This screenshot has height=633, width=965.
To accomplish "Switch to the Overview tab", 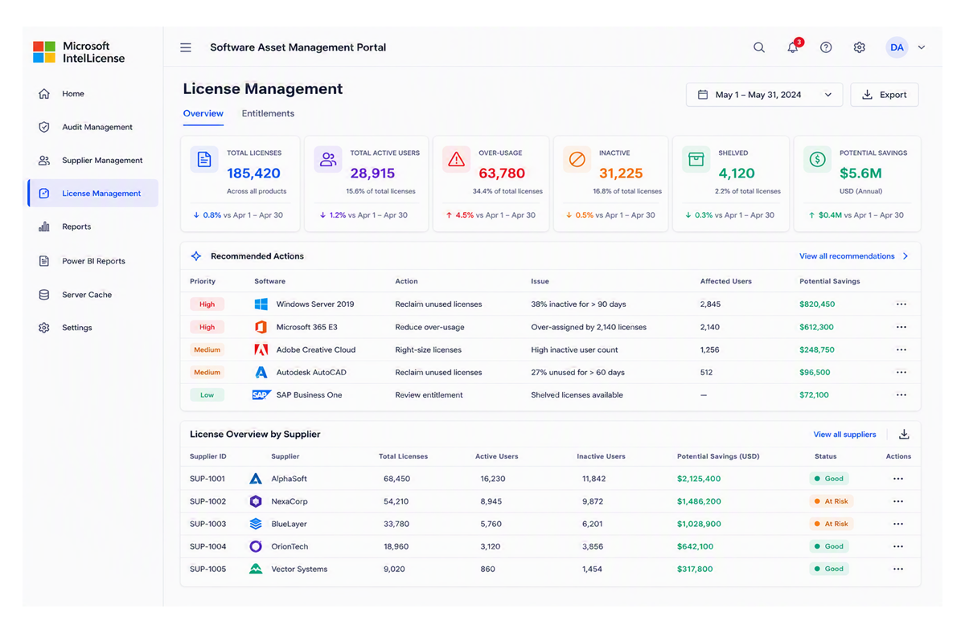I will point(203,113).
